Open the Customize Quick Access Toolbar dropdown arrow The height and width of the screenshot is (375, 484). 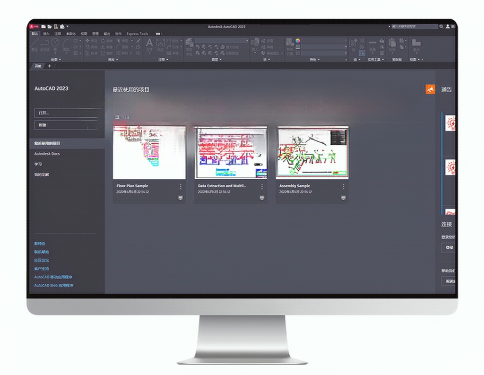(68, 26)
